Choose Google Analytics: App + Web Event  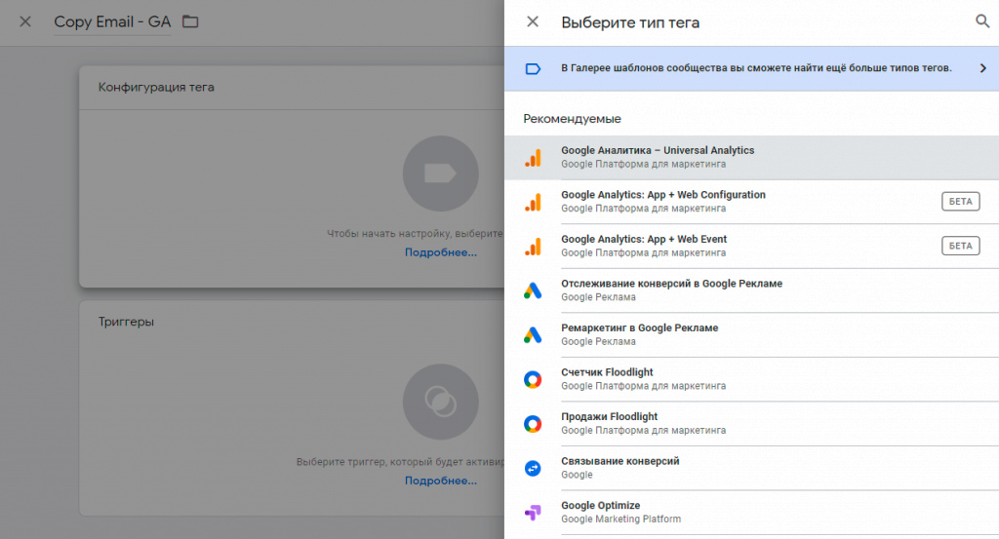[x=752, y=247]
